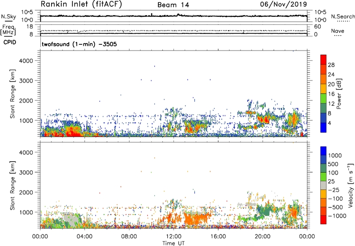This screenshot has width=355, height=246.
Task: Click the 'Beam 14' label
Action: point(173,5)
